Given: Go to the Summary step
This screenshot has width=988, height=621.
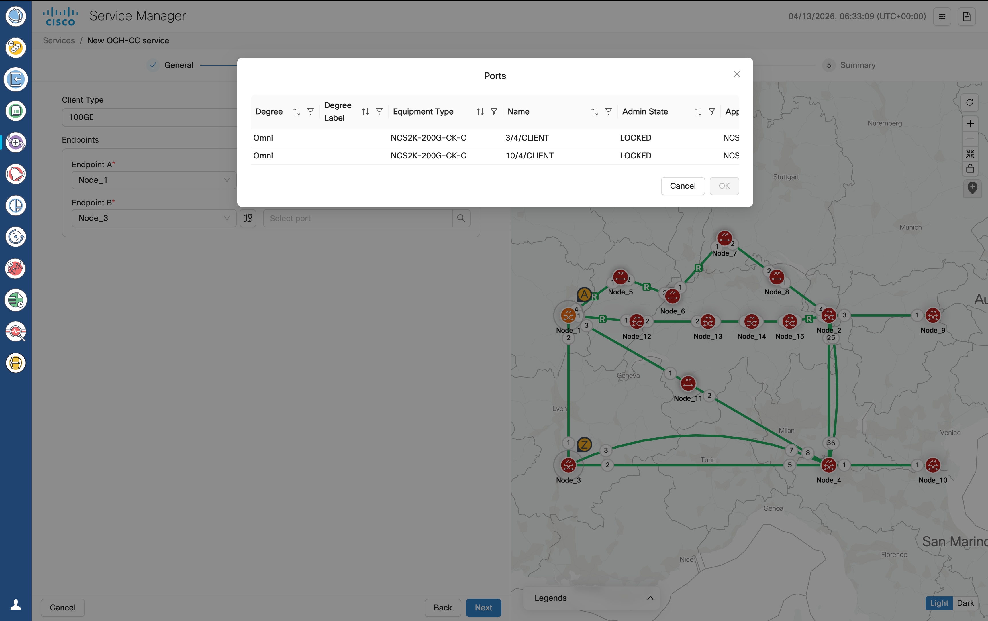Looking at the screenshot, I should pos(857,65).
